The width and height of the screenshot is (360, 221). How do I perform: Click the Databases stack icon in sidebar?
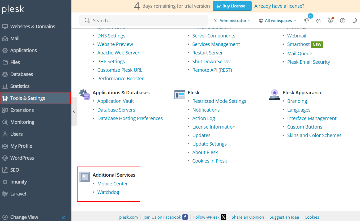click(x=5, y=74)
